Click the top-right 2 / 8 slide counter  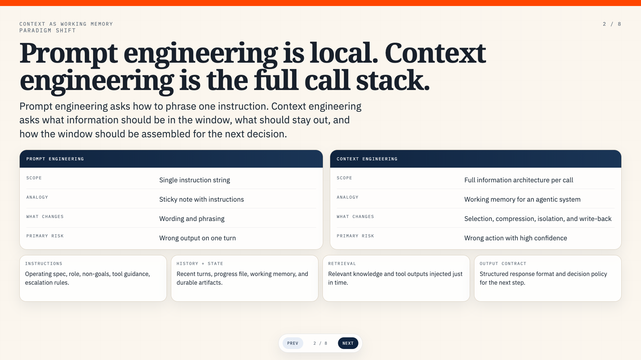612,24
